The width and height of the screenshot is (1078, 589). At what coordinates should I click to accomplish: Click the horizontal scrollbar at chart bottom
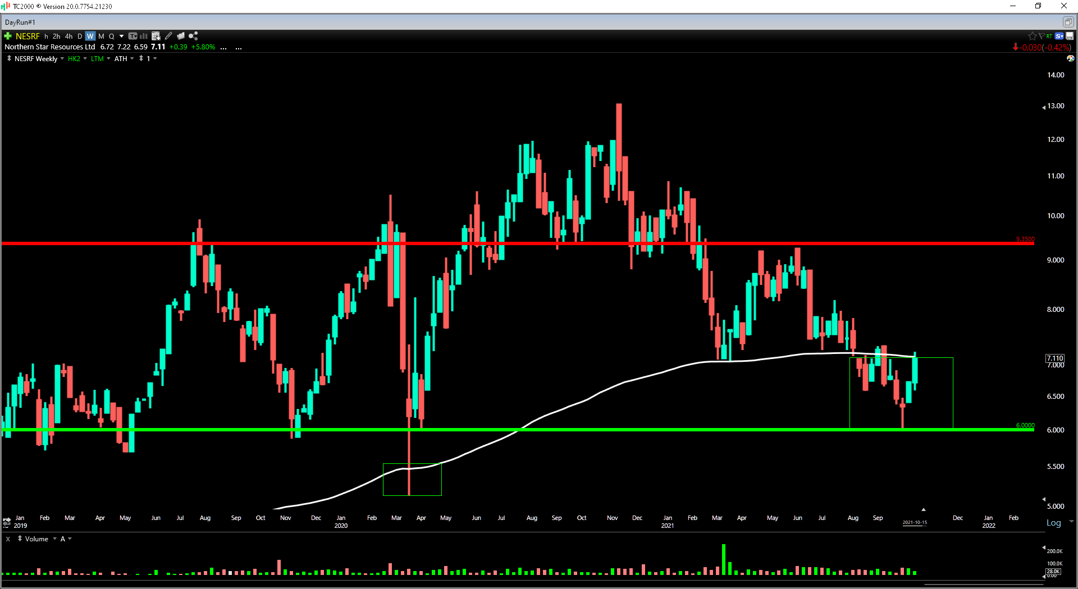(983, 585)
